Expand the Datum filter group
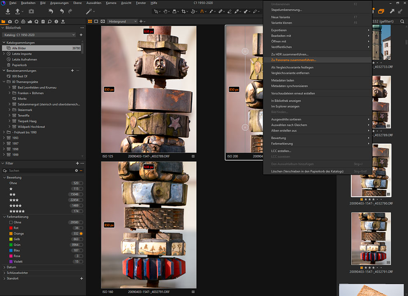 coord(5,267)
